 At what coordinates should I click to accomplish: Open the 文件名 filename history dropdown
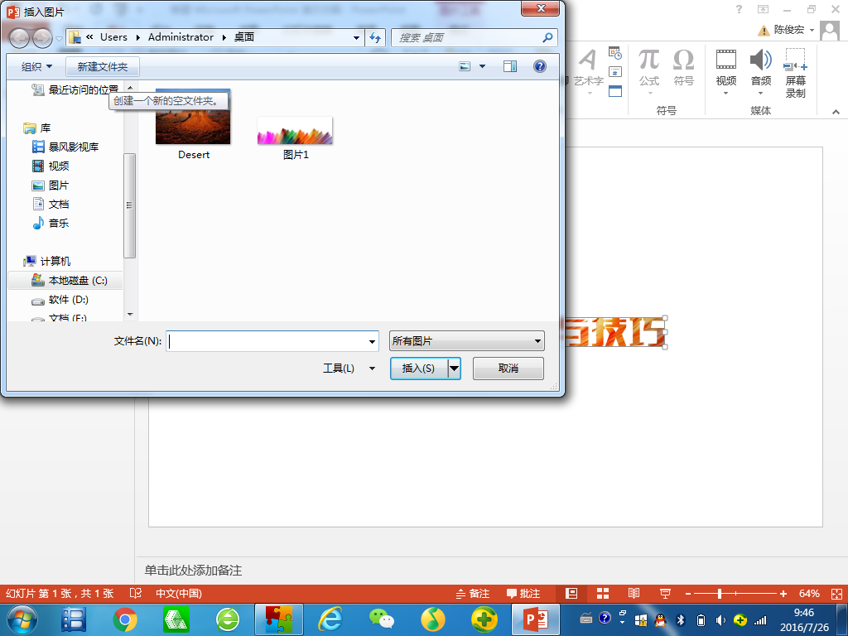point(372,341)
